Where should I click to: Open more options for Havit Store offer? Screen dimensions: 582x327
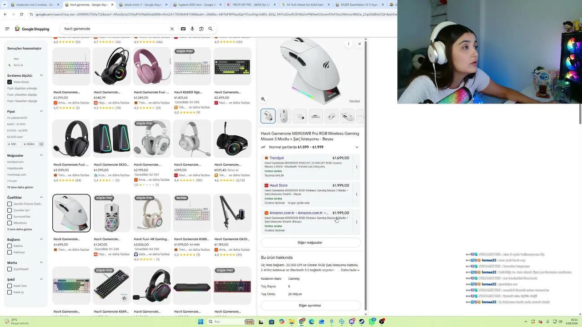(x=356, y=194)
